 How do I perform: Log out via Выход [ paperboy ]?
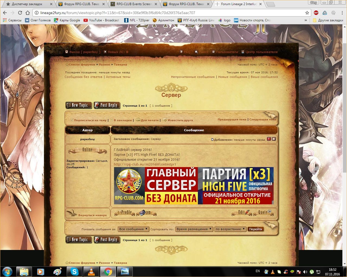coord(83,52)
